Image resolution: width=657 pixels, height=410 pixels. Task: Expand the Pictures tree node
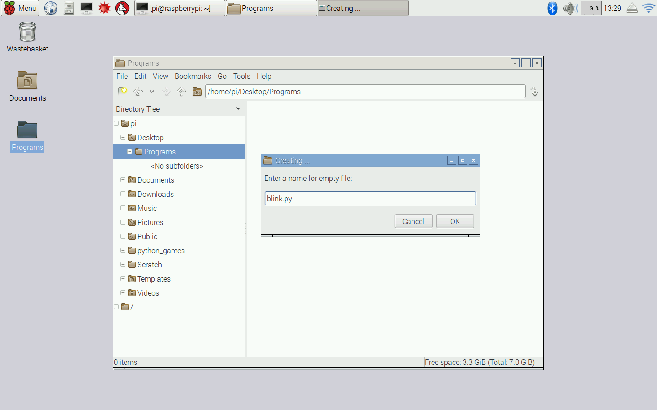[123, 222]
